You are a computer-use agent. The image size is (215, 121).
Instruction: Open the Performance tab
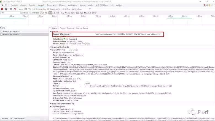click(x=52, y=5)
